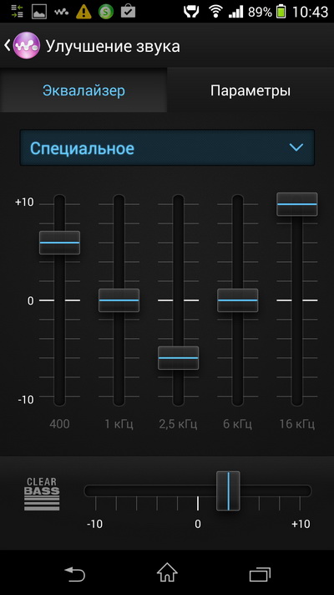Open recent apps via navigation bar icon
Viewport: 334px width, 595px height.
260,574
